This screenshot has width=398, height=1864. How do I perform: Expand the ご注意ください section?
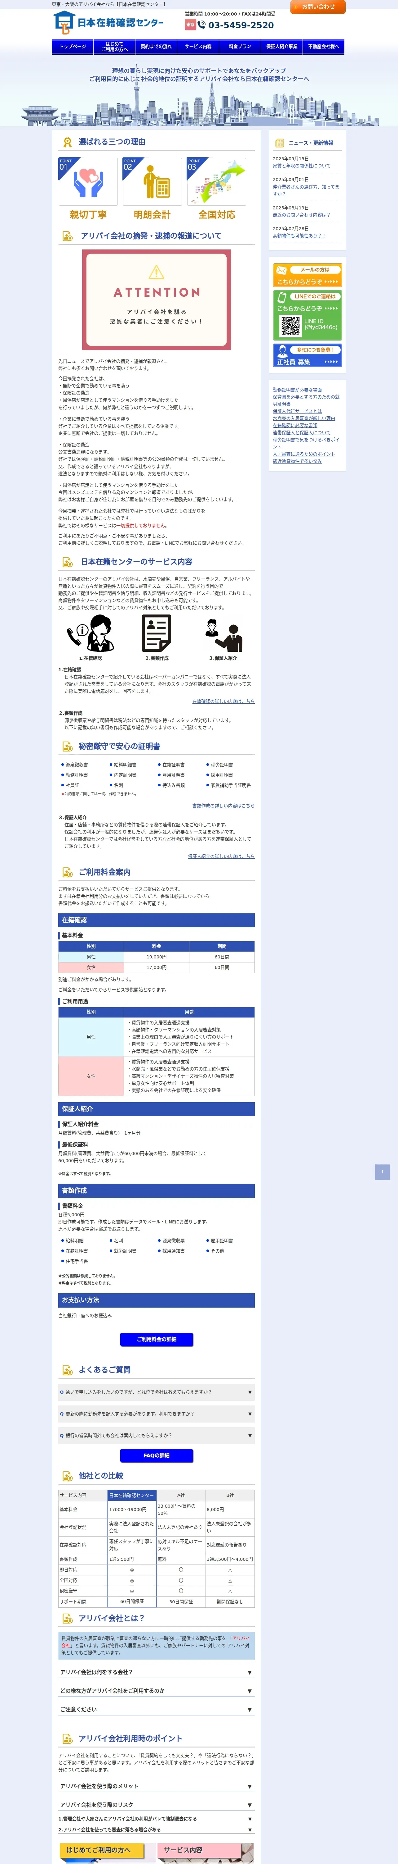coord(157,1709)
